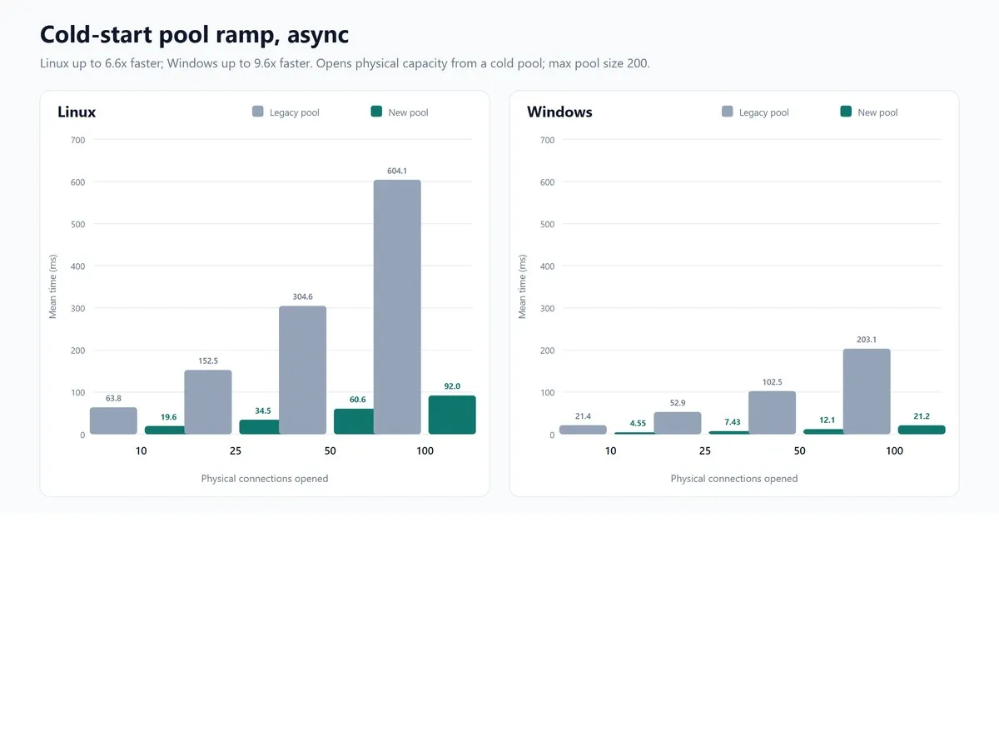This screenshot has width=999, height=746.
Task: Click the value label 21.2
Action: pyautogui.click(x=922, y=416)
